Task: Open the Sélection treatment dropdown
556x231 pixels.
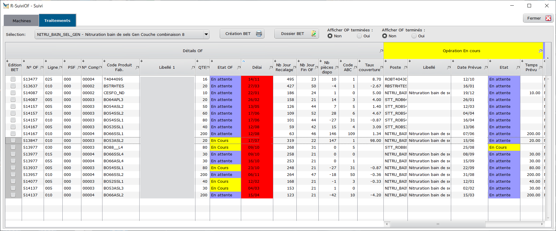Action: tap(206, 34)
